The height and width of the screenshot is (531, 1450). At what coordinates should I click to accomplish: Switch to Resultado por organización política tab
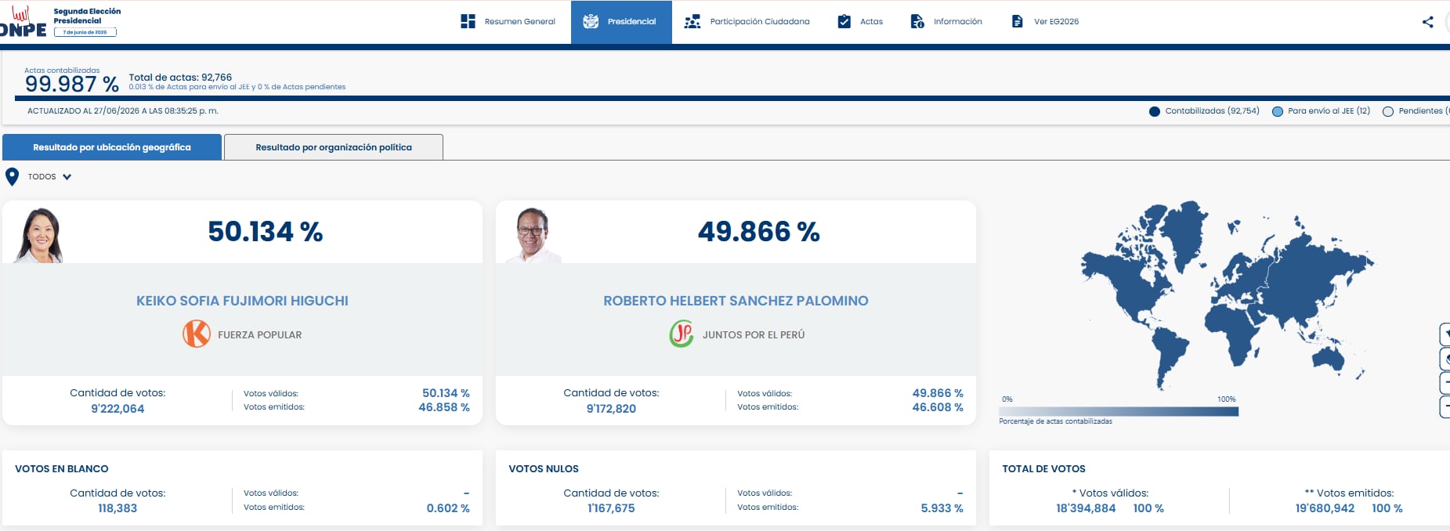click(x=334, y=147)
